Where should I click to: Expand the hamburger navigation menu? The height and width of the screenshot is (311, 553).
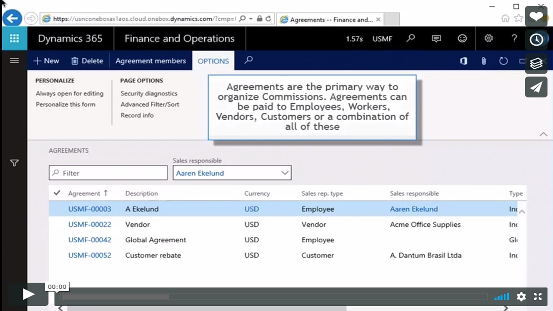click(x=14, y=60)
